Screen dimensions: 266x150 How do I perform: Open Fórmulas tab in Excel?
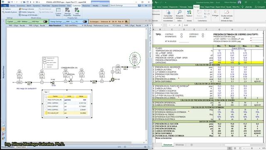183,7
